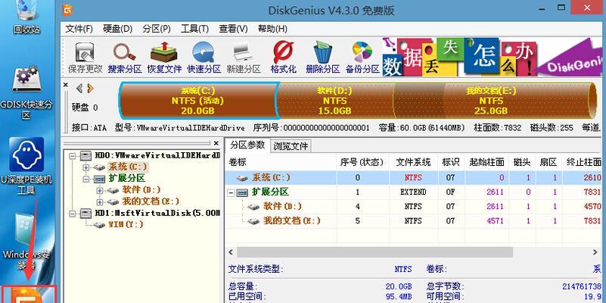Close the disk map panel with x
The image size is (606, 303).
65,85
